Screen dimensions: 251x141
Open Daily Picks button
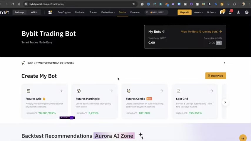(215, 76)
